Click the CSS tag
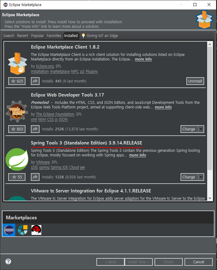 (51, 119)
